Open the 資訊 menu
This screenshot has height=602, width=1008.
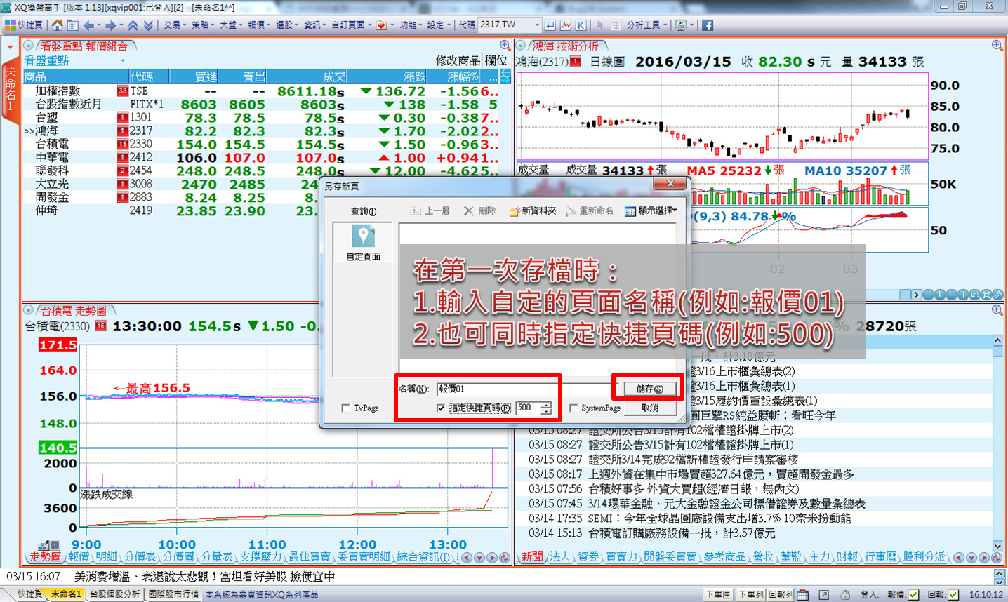(x=315, y=25)
